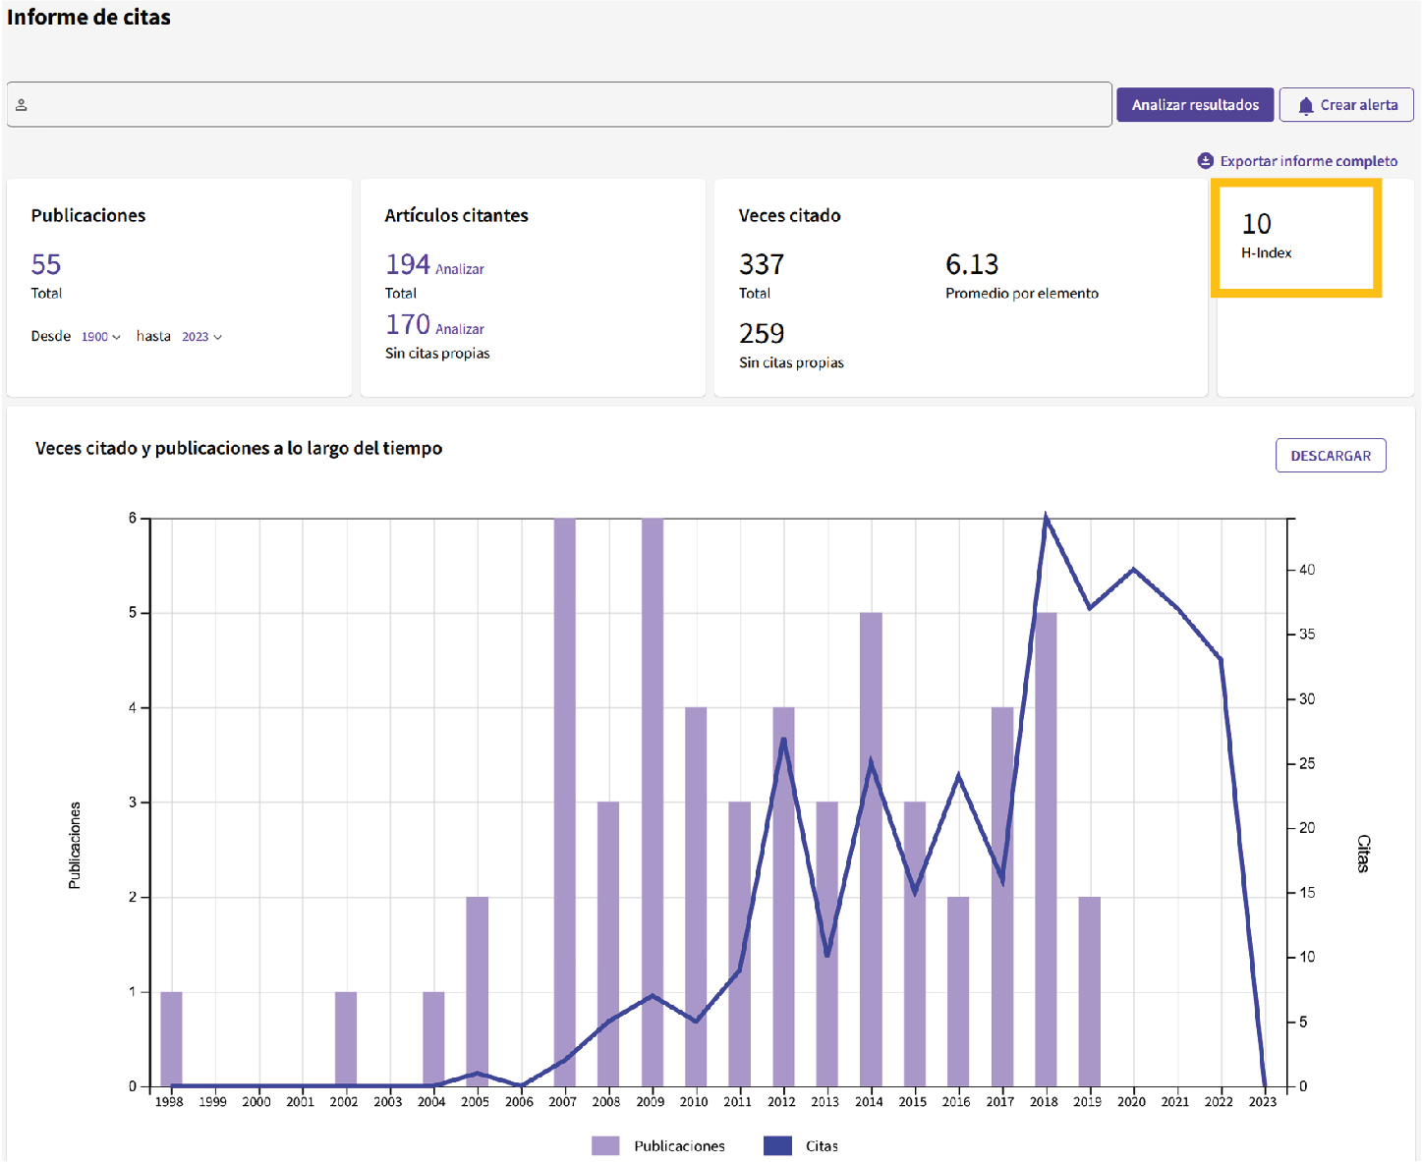1422x1162 pixels.
Task: Toggle Publicaciones legend swatch
Action: 605,1145
